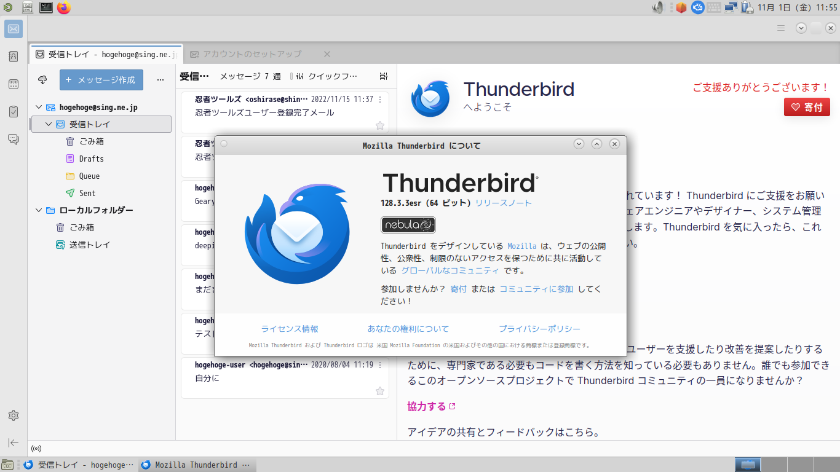Select the 送信トレイ folder
Screen dimensions: 840x472
(x=101, y=245)
